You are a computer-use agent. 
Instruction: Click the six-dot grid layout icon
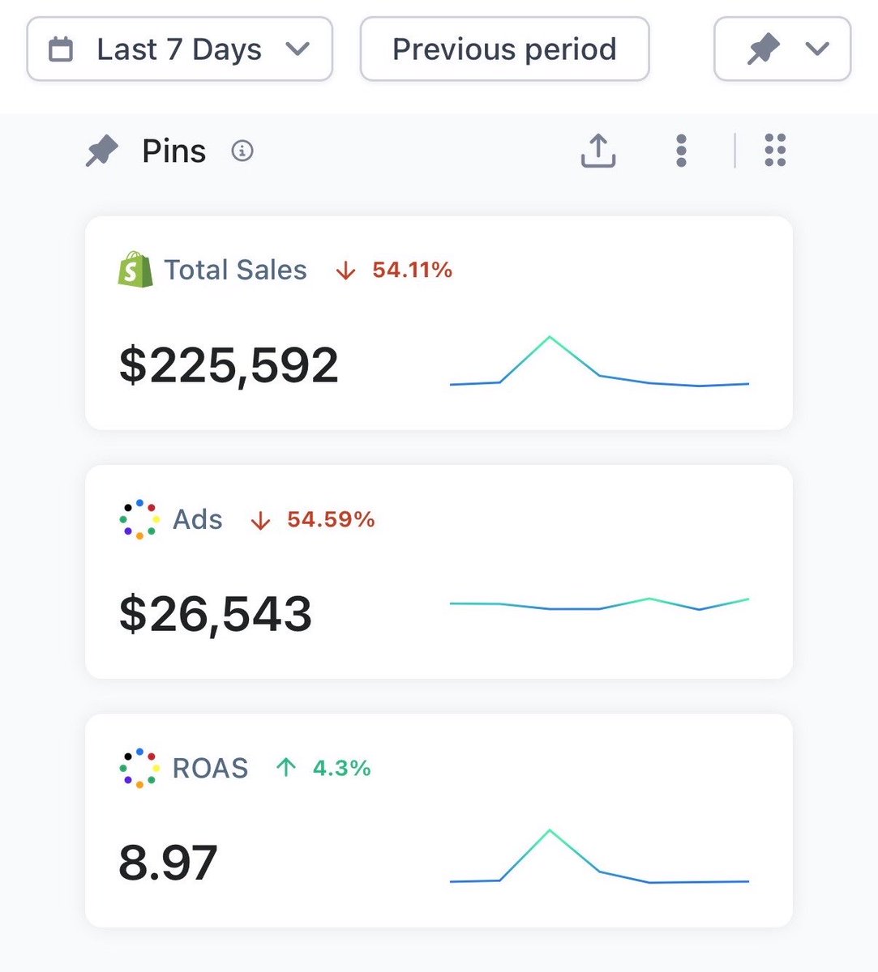pos(775,151)
